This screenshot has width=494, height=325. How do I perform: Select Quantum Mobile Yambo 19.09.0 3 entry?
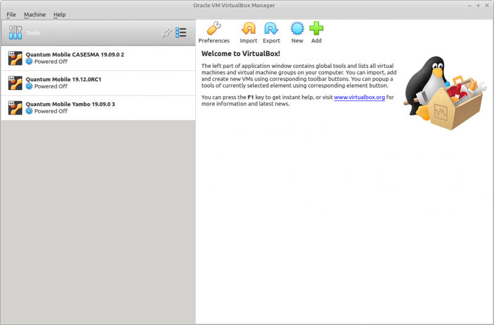point(98,108)
